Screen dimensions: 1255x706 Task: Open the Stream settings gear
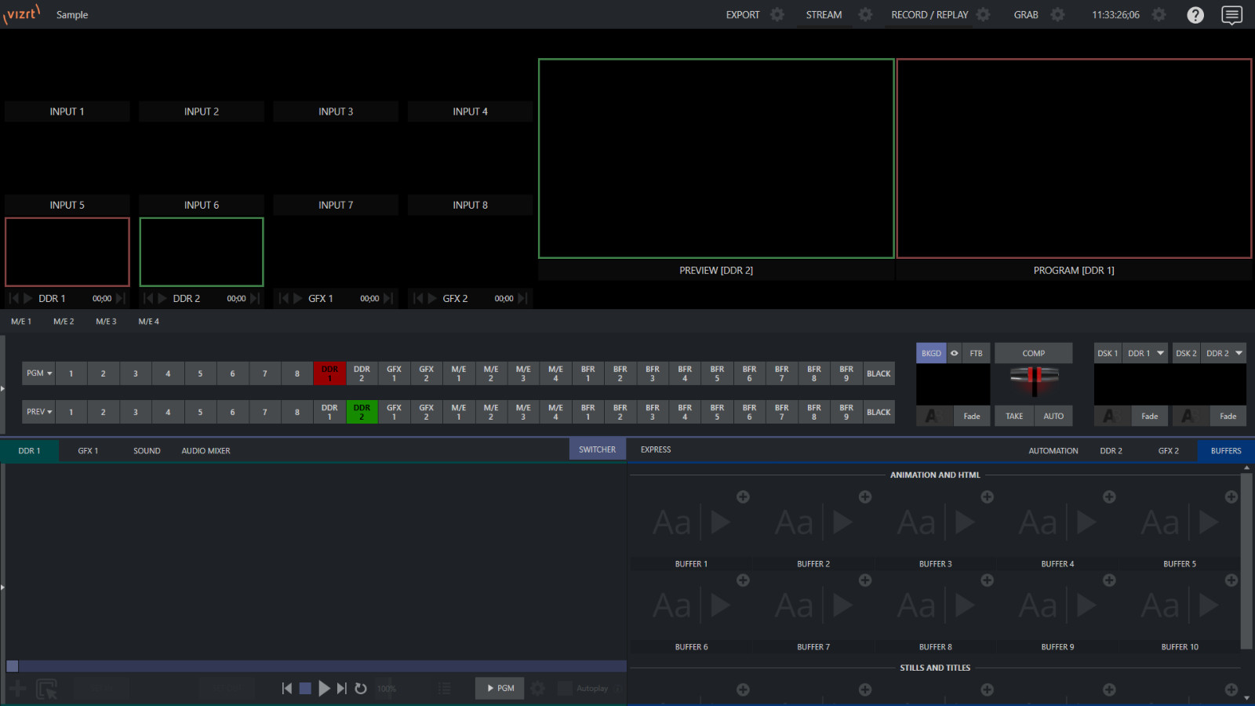[x=864, y=15]
